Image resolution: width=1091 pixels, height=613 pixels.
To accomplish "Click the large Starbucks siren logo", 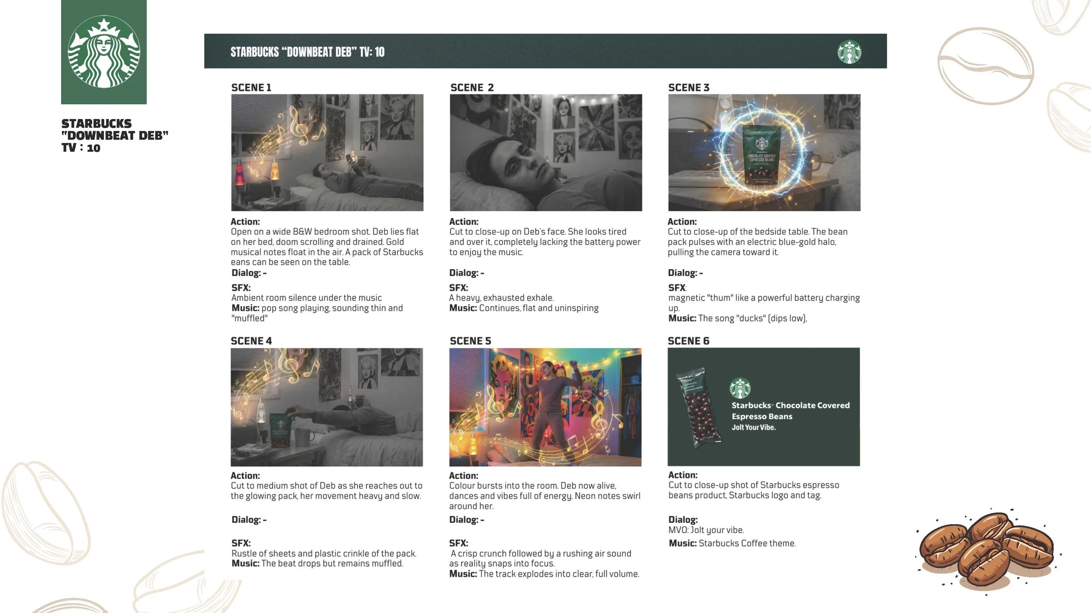I will pyautogui.click(x=104, y=52).
